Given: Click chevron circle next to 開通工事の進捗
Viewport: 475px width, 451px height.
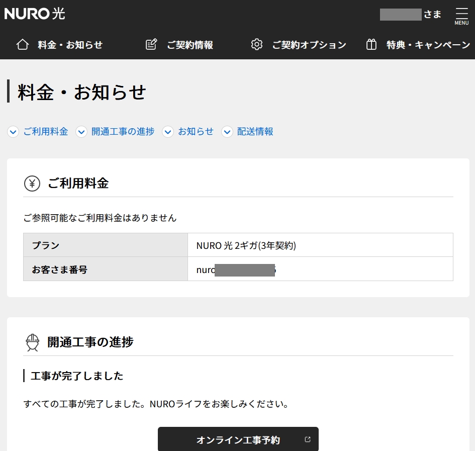Looking at the screenshot, I should pyautogui.click(x=81, y=132).
